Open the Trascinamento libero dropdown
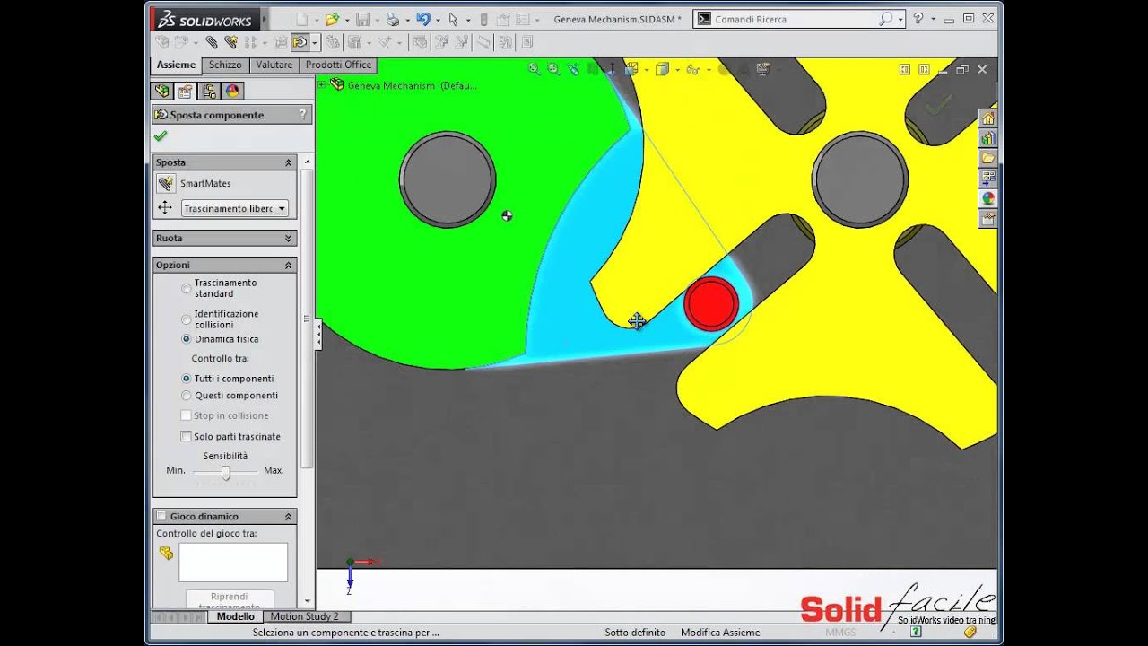The width and height of the screenshot is (1148, 646). 235,208
